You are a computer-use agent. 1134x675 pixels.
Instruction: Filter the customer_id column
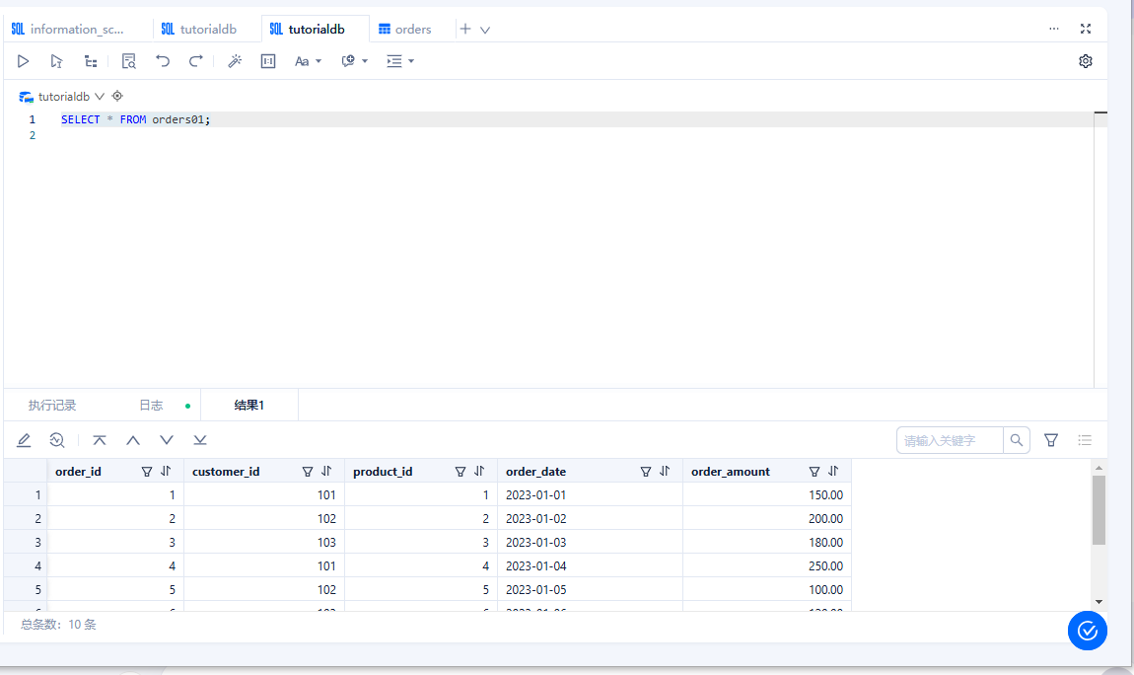[308, 472]
